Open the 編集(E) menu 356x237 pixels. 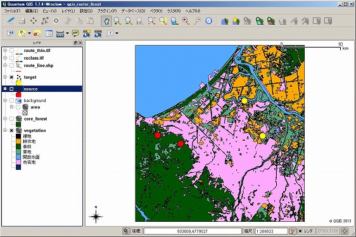pyautogui.click(x=32, y=11)
